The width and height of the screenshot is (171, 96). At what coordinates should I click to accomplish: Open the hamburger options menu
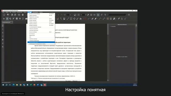(x=129, y=15)
